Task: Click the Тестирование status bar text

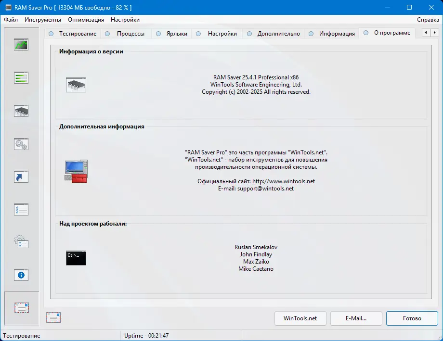Action: [22, 336]
